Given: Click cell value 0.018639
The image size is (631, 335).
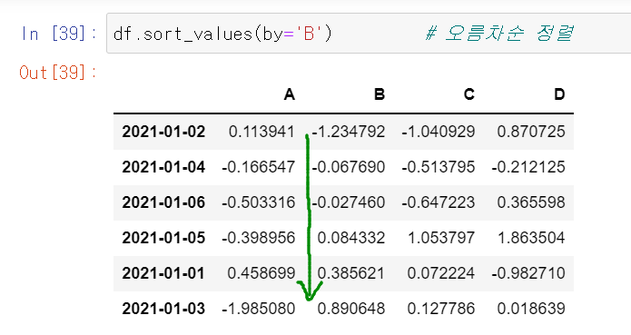Looking at the screenshot, I should 531,309.
